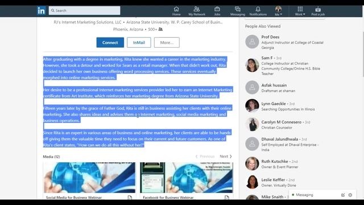Open Social Media for Business Webinar thumbnail

pos(89,178)
